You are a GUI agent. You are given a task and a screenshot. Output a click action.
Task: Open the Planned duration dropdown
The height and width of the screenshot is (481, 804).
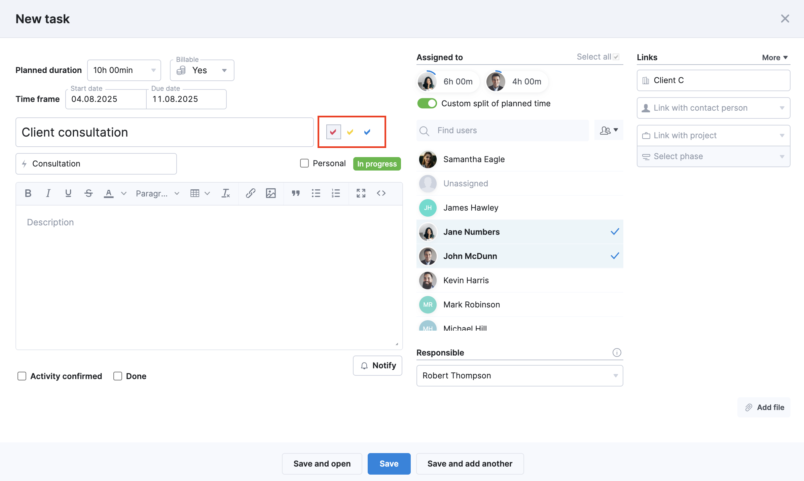(124, 70)
